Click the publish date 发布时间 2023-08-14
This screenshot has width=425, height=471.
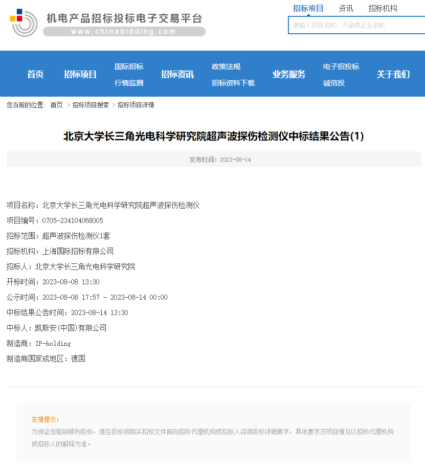pos(220,160)
